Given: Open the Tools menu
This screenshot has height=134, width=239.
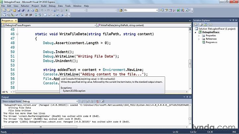Looking at the screenshot, I should (68, 6).
